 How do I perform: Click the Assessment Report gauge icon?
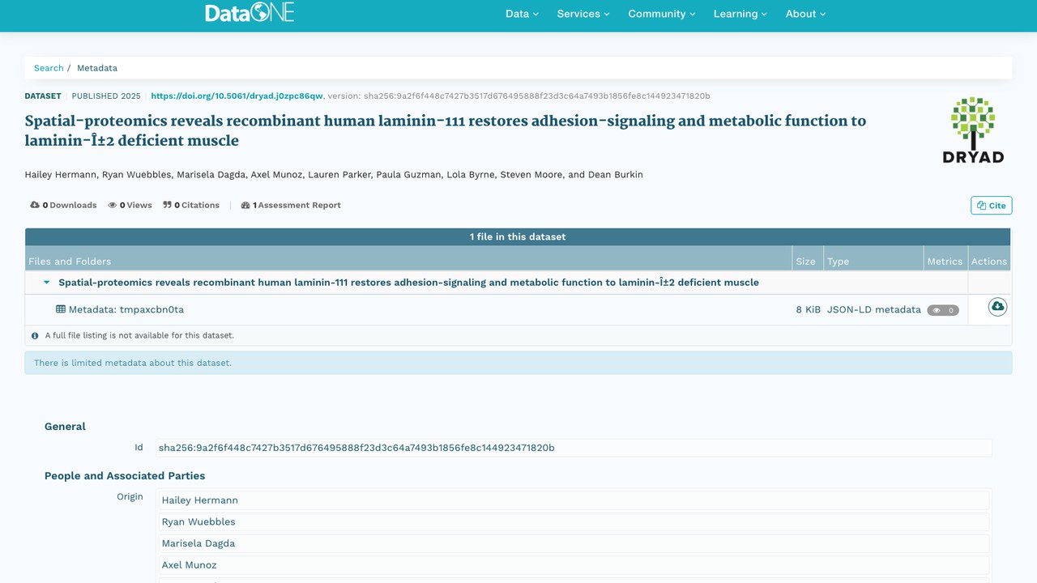(x=245, y=205)
